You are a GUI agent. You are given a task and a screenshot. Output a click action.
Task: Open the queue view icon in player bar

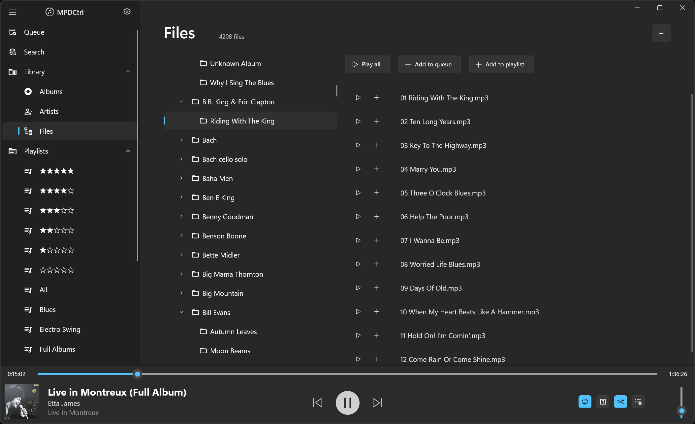coord(638,402)
